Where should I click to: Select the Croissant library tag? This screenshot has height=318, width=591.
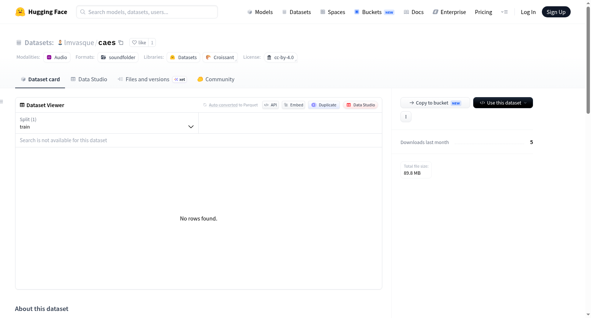[220, 57]
